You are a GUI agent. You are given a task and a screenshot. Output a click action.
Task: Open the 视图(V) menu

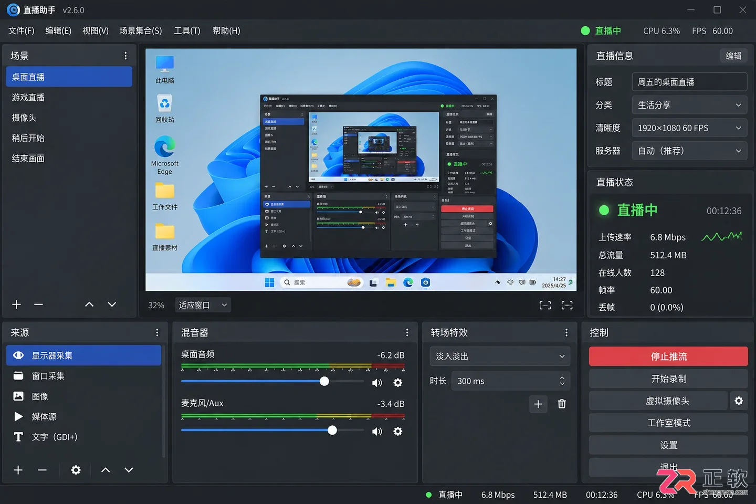pyautogui.click(x=96, y=31)
